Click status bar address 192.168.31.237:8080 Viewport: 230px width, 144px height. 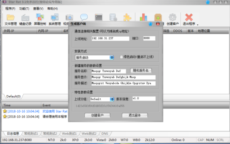click(x=17, y=140)
